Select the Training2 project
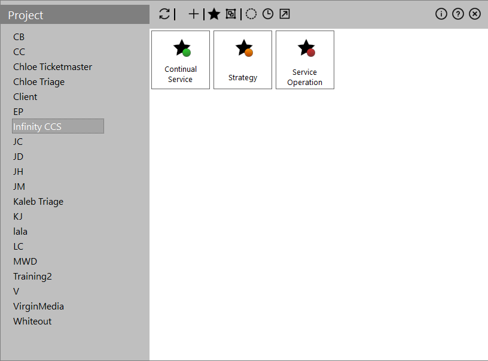Image resolution: width=488 pixels, height=361 pixels. coord(32,276)
